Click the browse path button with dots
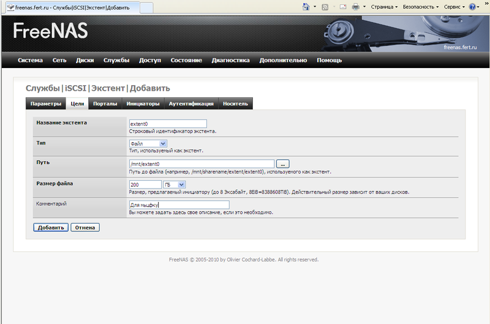The height and width of the screenshot is (324, 490). (283, 164)
